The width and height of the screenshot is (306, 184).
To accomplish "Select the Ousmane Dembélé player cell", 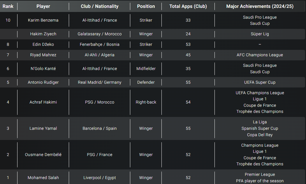I will [x=43, y=155].
